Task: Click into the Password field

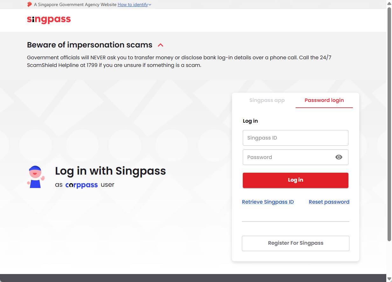Action: coord(296,157)
